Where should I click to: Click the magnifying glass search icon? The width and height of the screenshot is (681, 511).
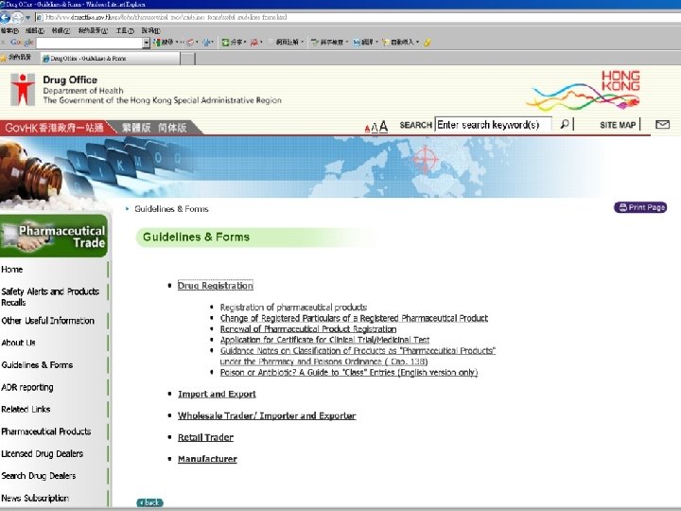pyautogui.click(x=565, y=124)
